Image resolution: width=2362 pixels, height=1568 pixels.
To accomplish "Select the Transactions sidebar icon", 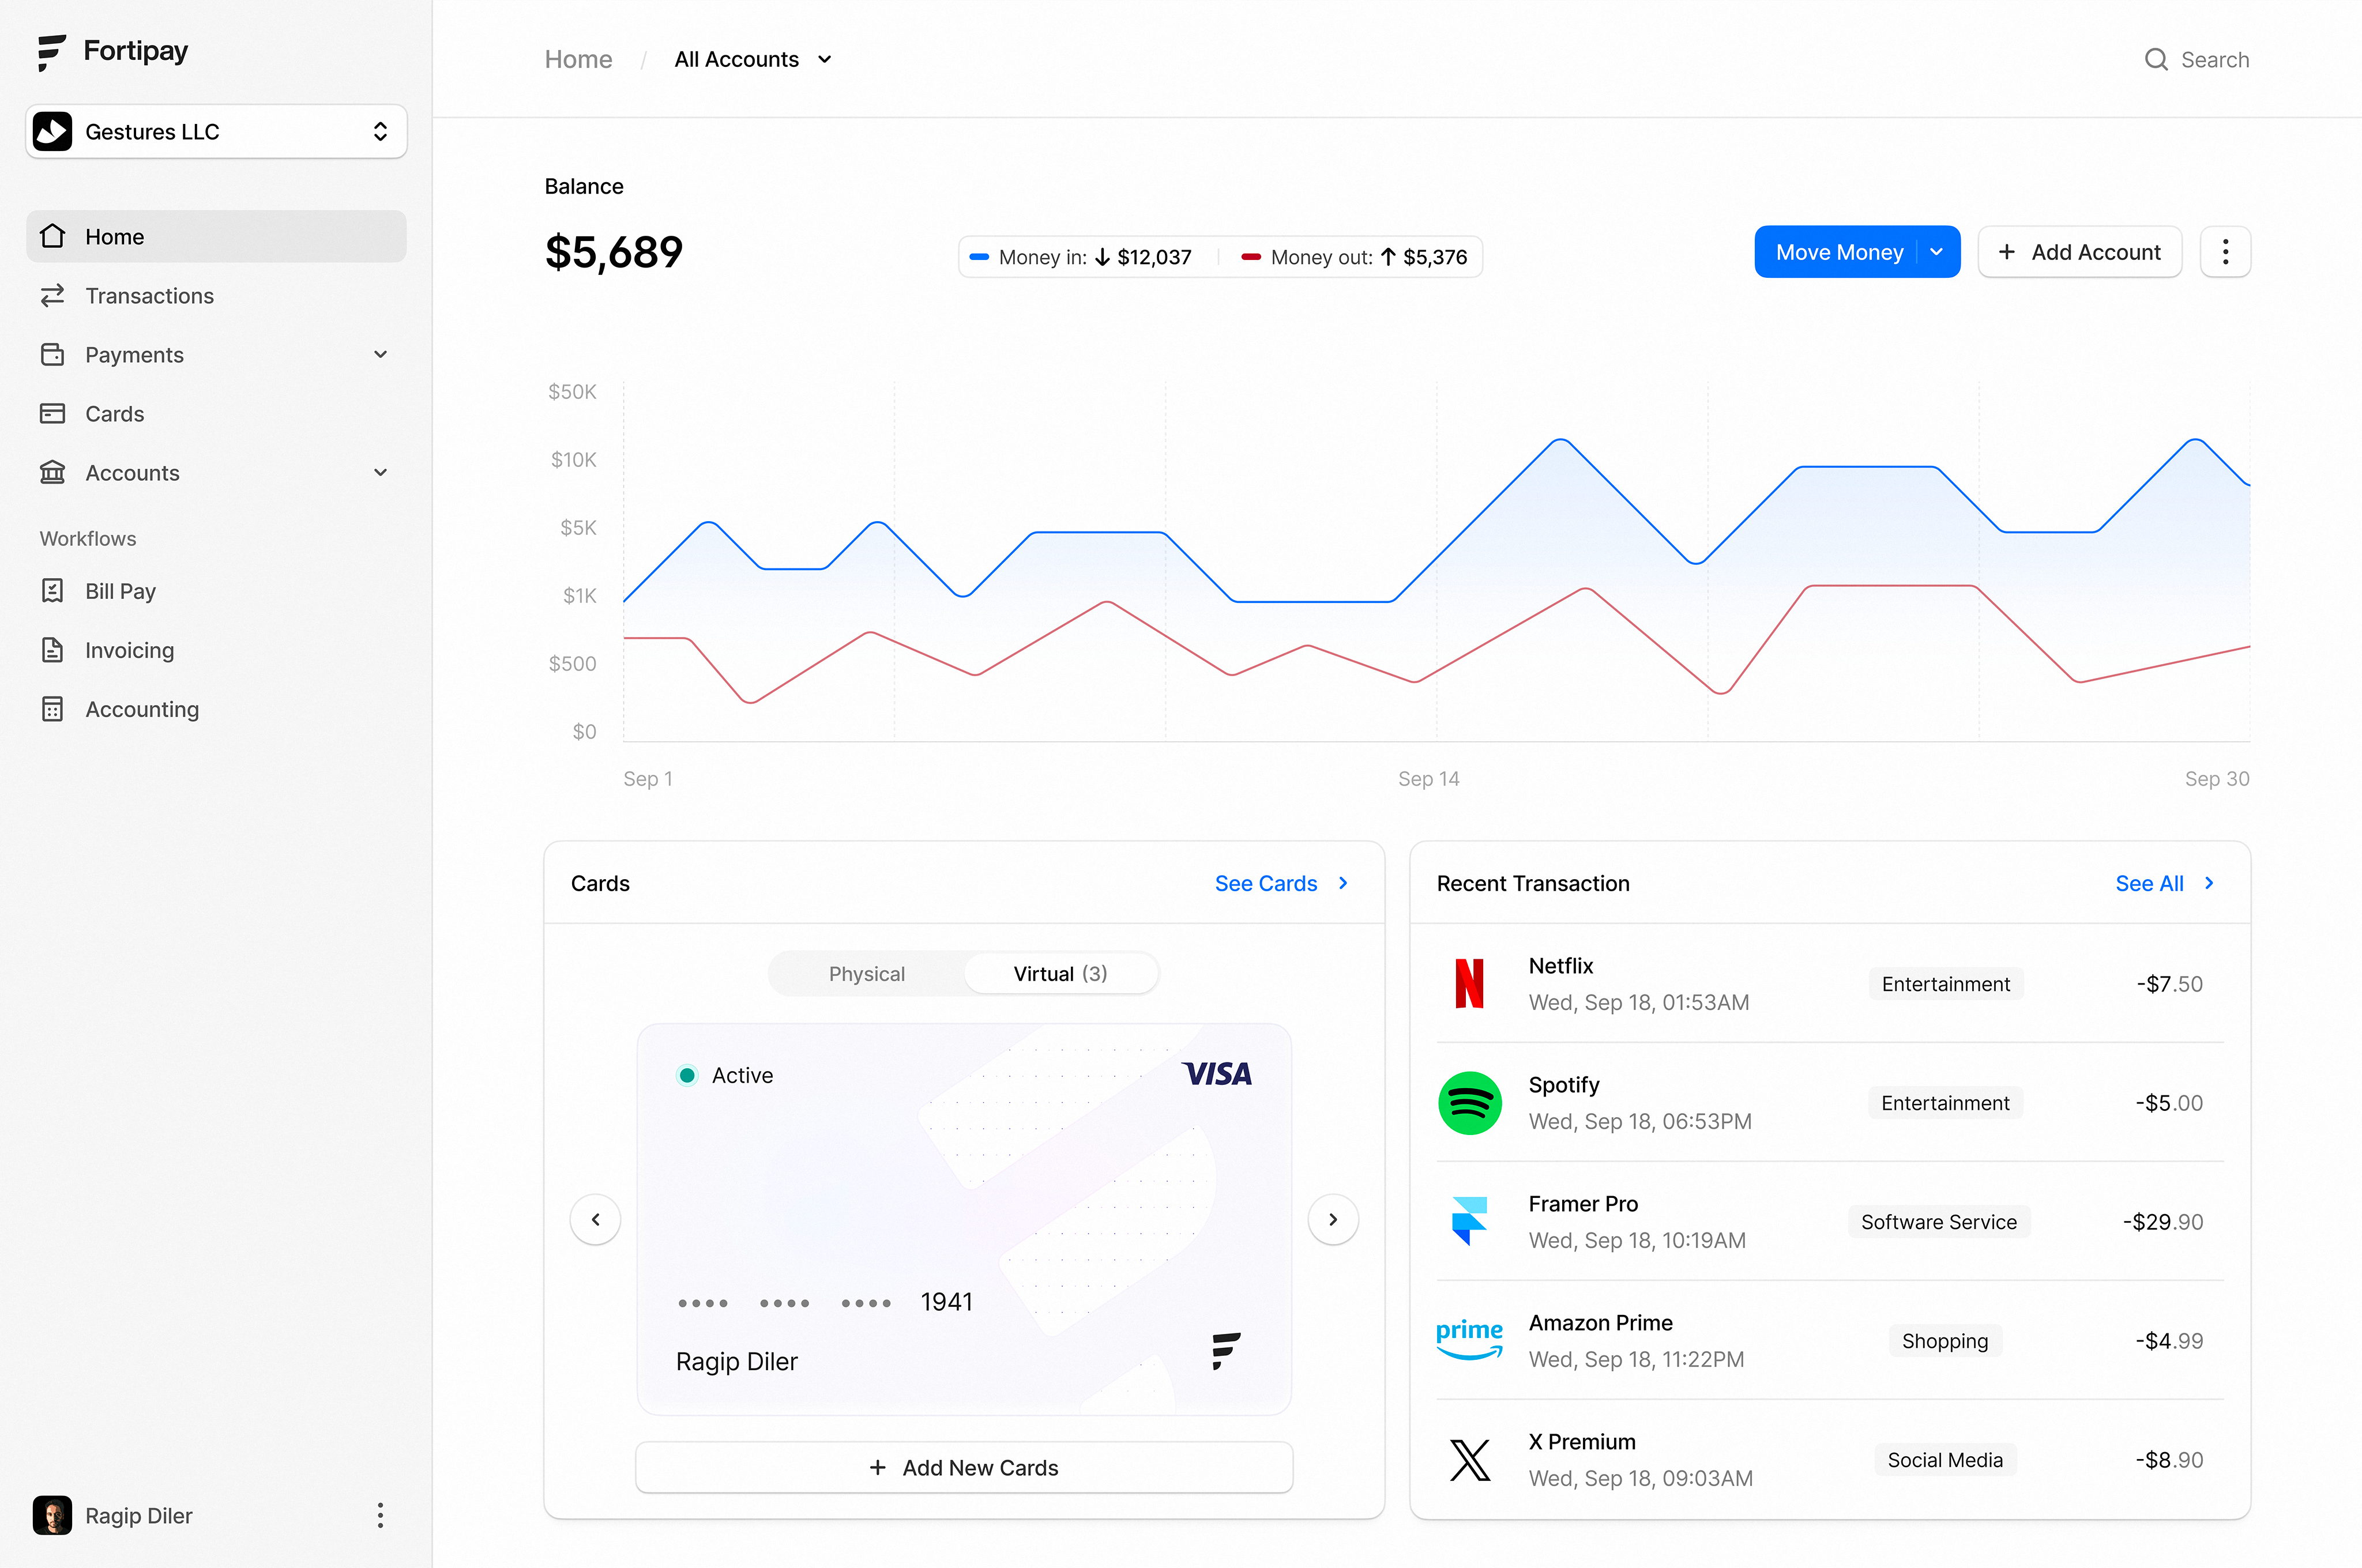I will tap(53, 295).
